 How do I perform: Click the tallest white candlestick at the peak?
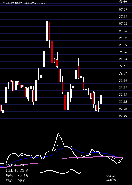click(x=47, y=31)
